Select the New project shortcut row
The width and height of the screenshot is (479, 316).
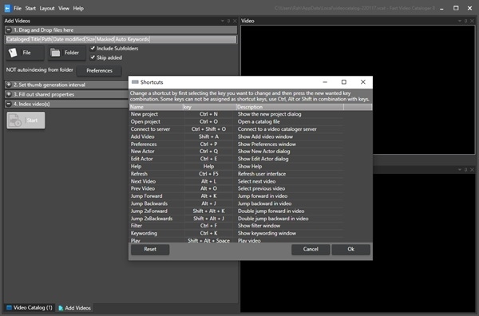pyautogui.click(x=236, y=114)
